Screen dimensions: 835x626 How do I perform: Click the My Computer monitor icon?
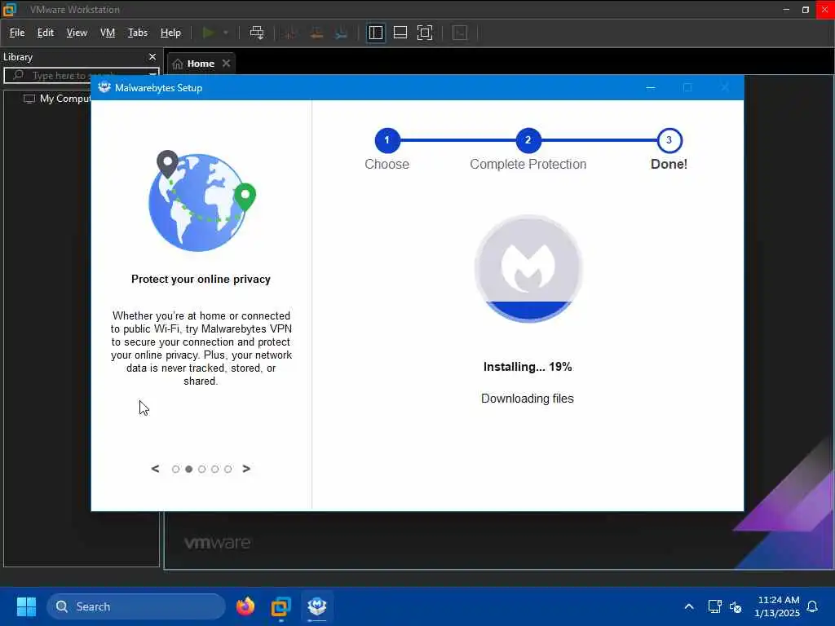[x=29, y=99]
